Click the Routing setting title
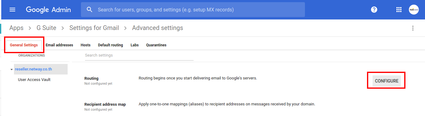The width and height of the screenshot is (425, 119). [x=91, y=79]
